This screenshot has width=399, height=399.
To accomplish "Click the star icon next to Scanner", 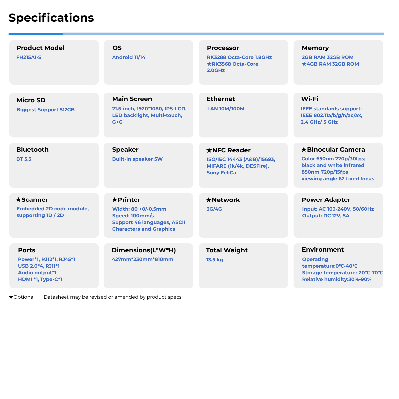I will point(18,200).
